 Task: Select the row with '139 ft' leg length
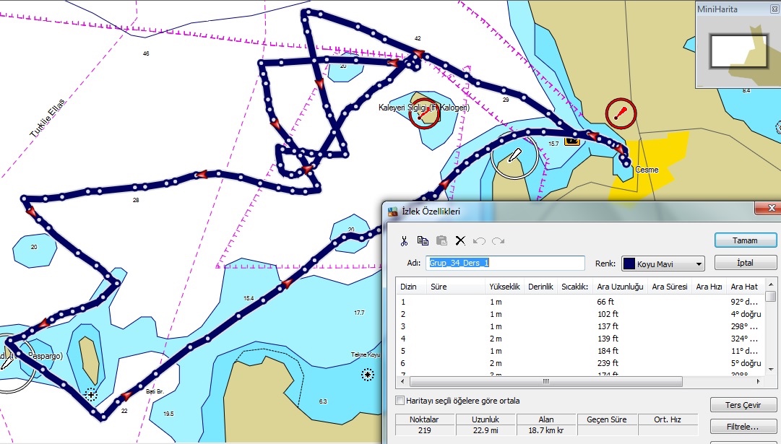pyautogui.click(x=582, y=339)
